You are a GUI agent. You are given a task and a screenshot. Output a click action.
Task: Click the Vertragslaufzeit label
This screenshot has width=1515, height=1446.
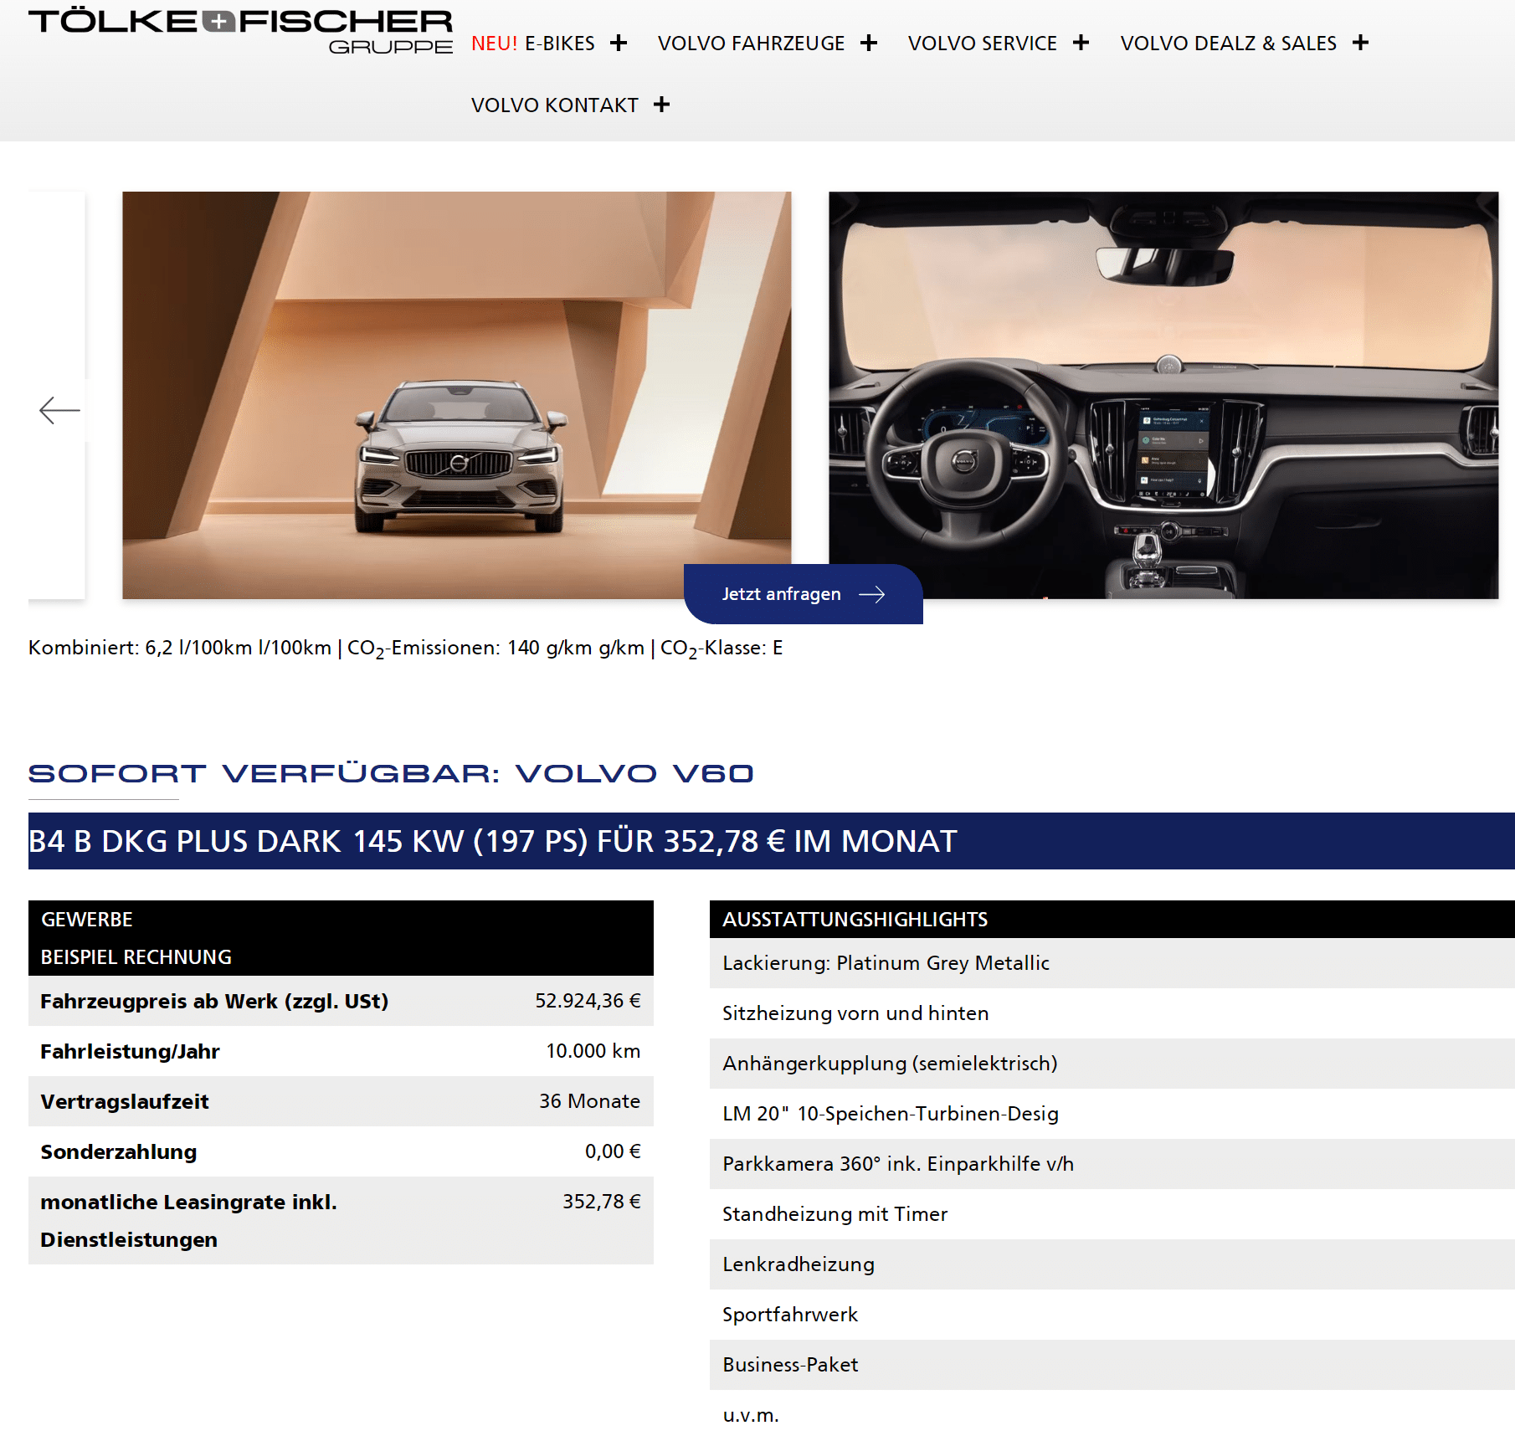click(125, 1102)
